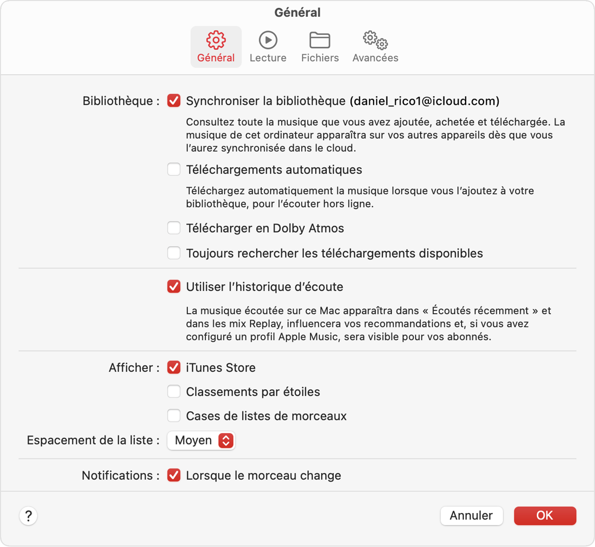Image resolution: width=595 pixels, height=547 pixels.
Task: Confirm settings with the OK button
Action: coord(545,516)
